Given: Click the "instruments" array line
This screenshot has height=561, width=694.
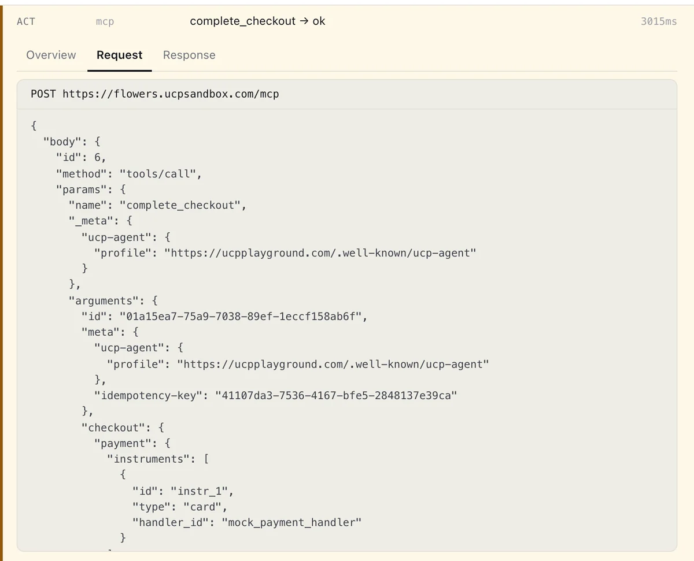Looking at the screenshot, I should click(157, 459).
